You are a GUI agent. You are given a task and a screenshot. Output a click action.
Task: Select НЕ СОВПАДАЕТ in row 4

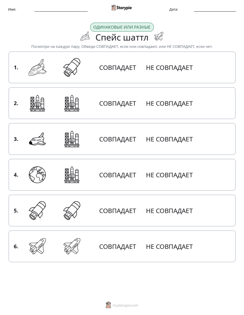[x=169, y=175]
